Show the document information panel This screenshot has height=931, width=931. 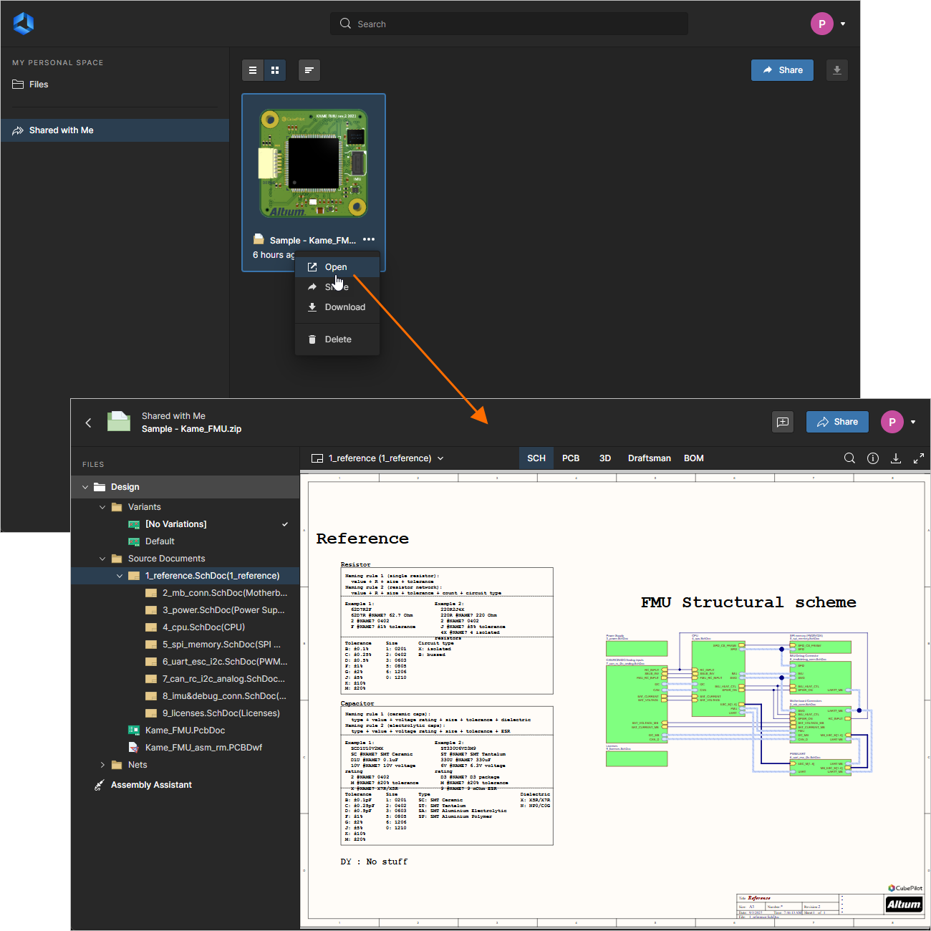872,458
